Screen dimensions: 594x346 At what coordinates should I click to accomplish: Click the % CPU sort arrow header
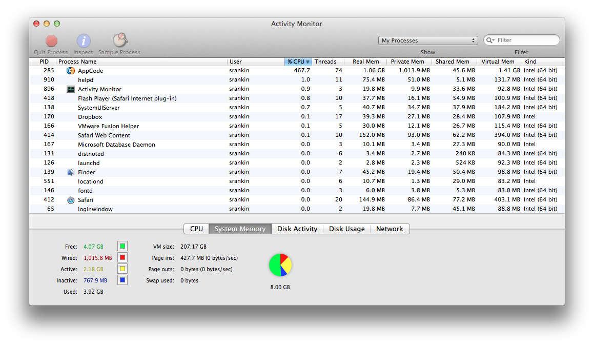(298, 62)
